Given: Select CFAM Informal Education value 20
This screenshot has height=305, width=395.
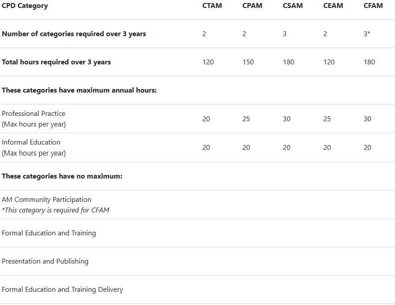Looking at the screenshot, I should click(367, 148).
